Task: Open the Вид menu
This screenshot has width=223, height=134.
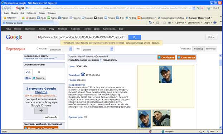Action: 22,13
